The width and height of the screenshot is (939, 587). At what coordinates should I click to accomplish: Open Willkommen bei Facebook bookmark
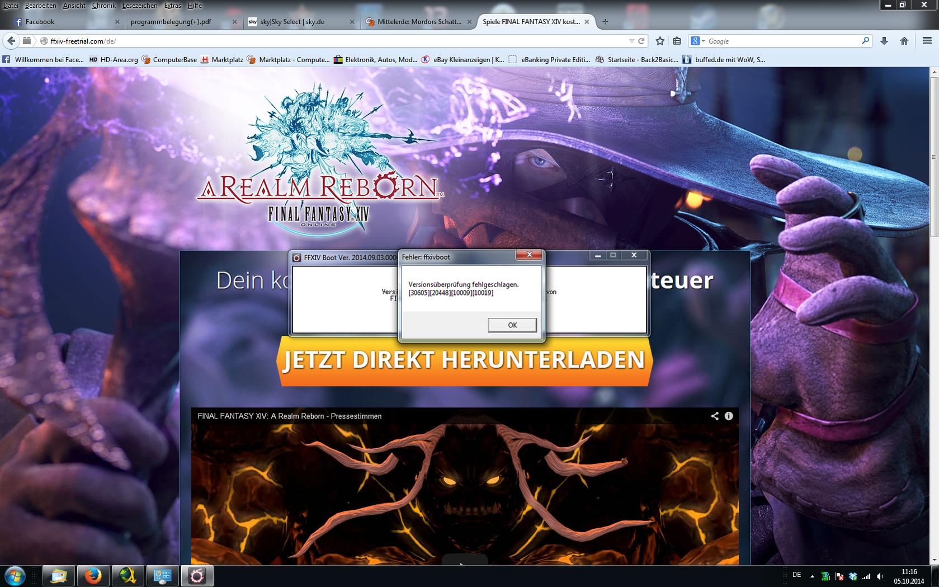pyautogui.click(x=44, y=59)
